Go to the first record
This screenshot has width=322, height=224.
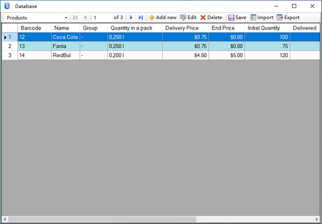[76, 18]
